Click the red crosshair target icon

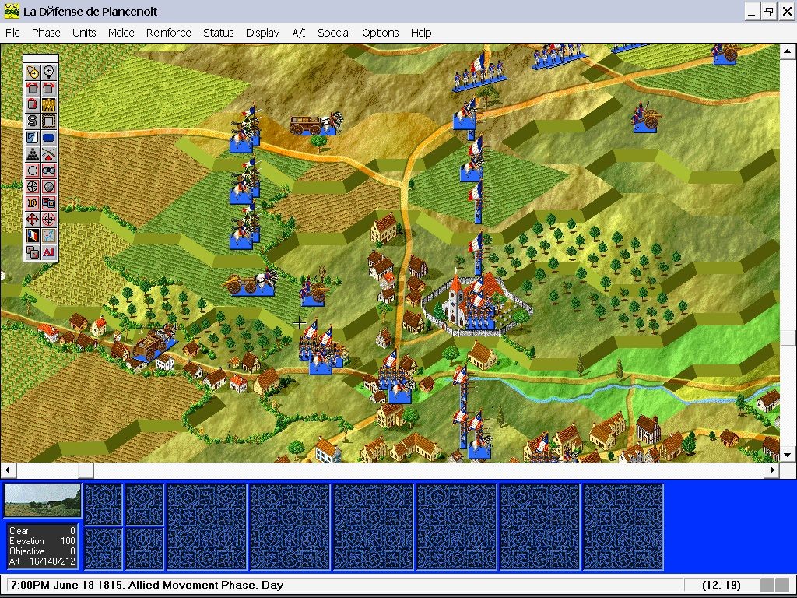point(49,219)
